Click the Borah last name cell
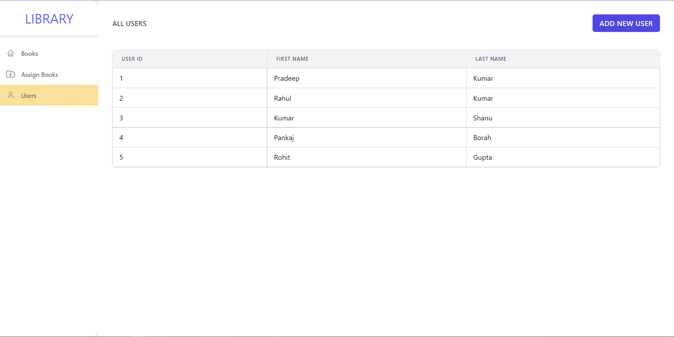 482,138
